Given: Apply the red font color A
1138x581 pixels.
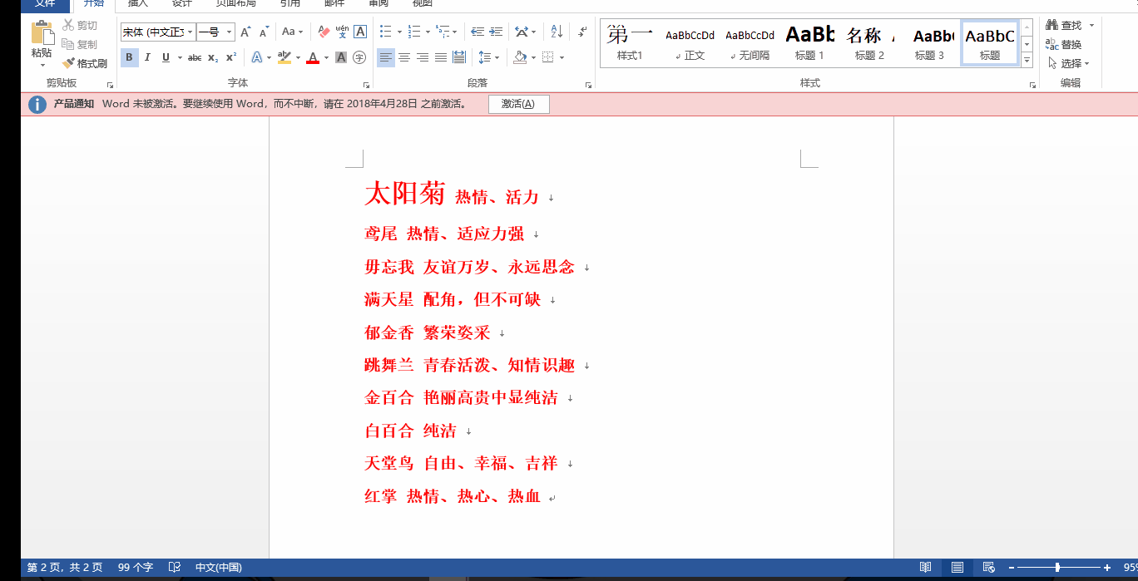Looking at the screenshot, I should click(x=313, y=57).
